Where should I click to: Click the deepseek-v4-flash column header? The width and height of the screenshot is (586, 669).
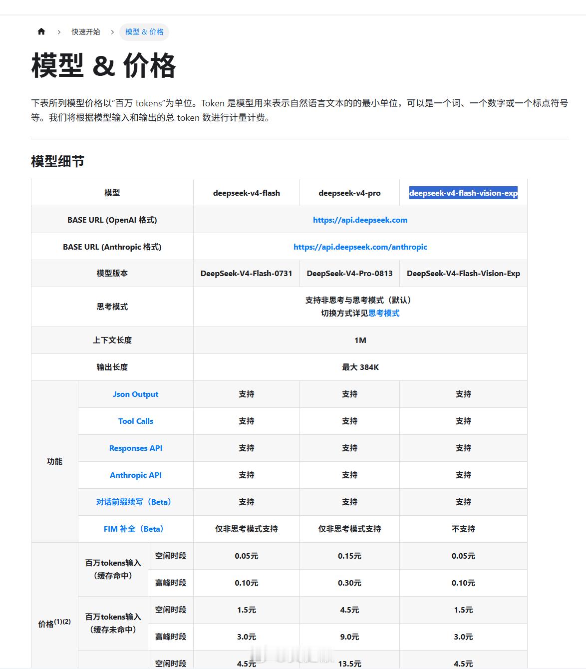click(246, 193)
